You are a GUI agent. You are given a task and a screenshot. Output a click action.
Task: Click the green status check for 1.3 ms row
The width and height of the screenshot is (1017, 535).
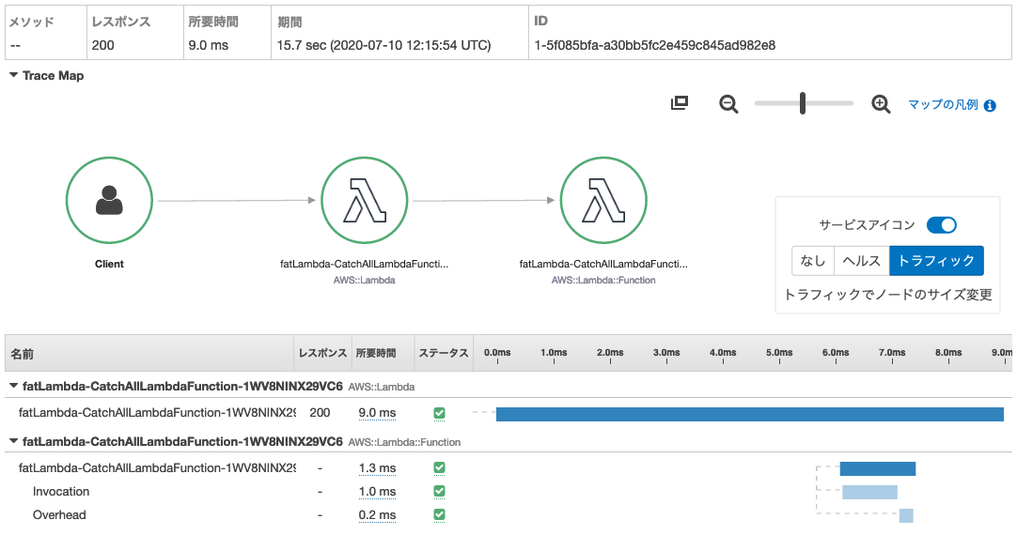pos(439,467)
